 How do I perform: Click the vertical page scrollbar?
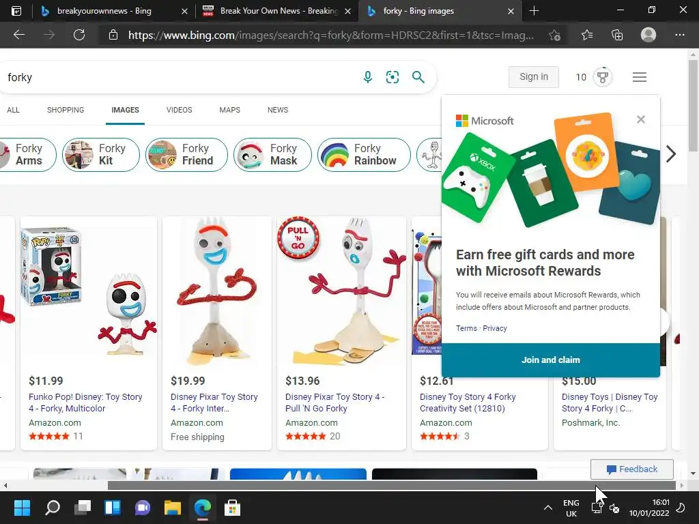(694, 106)
